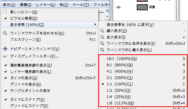Click icon beside ウィンドウ内に最大表示
Screen dimensions: 188x109
[x=102, y=50]
